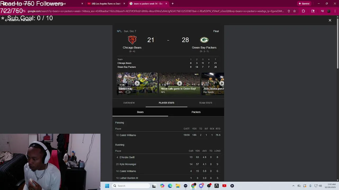Click the Green Bay Packers team logo

(204, 40)
